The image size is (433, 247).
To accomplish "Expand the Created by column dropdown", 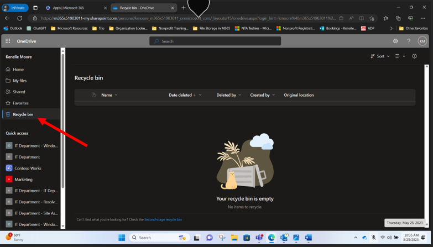I will [x=273, y=95].
